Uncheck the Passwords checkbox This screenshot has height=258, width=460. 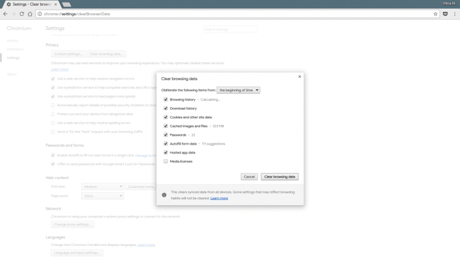point(165,135)
